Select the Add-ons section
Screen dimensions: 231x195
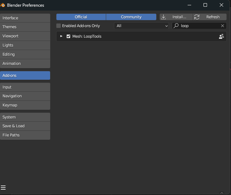[x=25, y=75]
